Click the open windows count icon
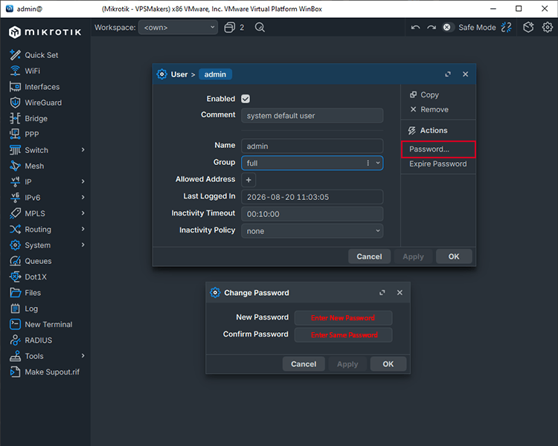Viewport: 558px width, 446px height. (x=234, y=28)
